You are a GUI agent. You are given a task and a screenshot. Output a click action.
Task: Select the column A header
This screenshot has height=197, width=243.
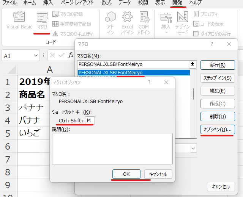pos(50,70)
